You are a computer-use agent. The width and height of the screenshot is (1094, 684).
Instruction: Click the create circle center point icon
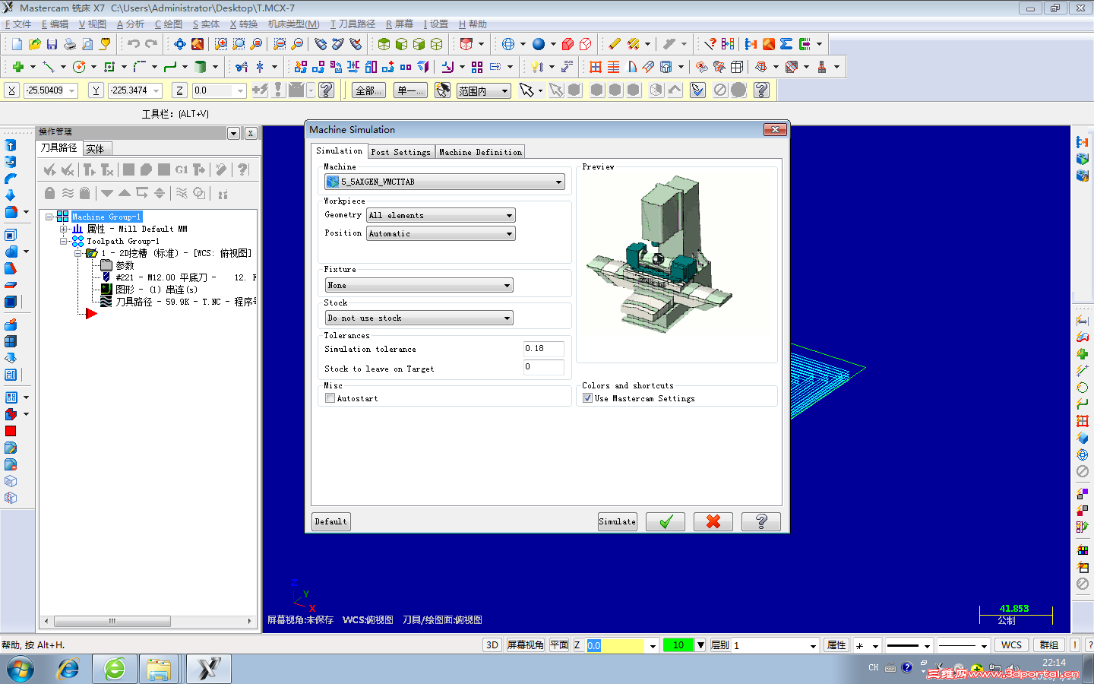pos(78,67)
